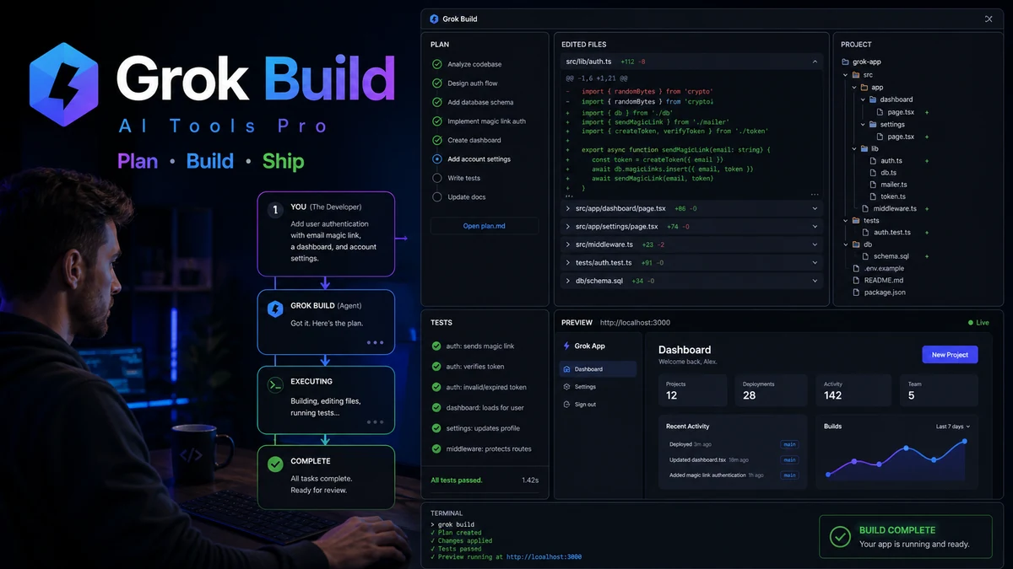Image resolution: width=1013 pixels, height=569 pixels.
Task: Expand the db/schema.sql diff row
Action: [x=691, y=281]
